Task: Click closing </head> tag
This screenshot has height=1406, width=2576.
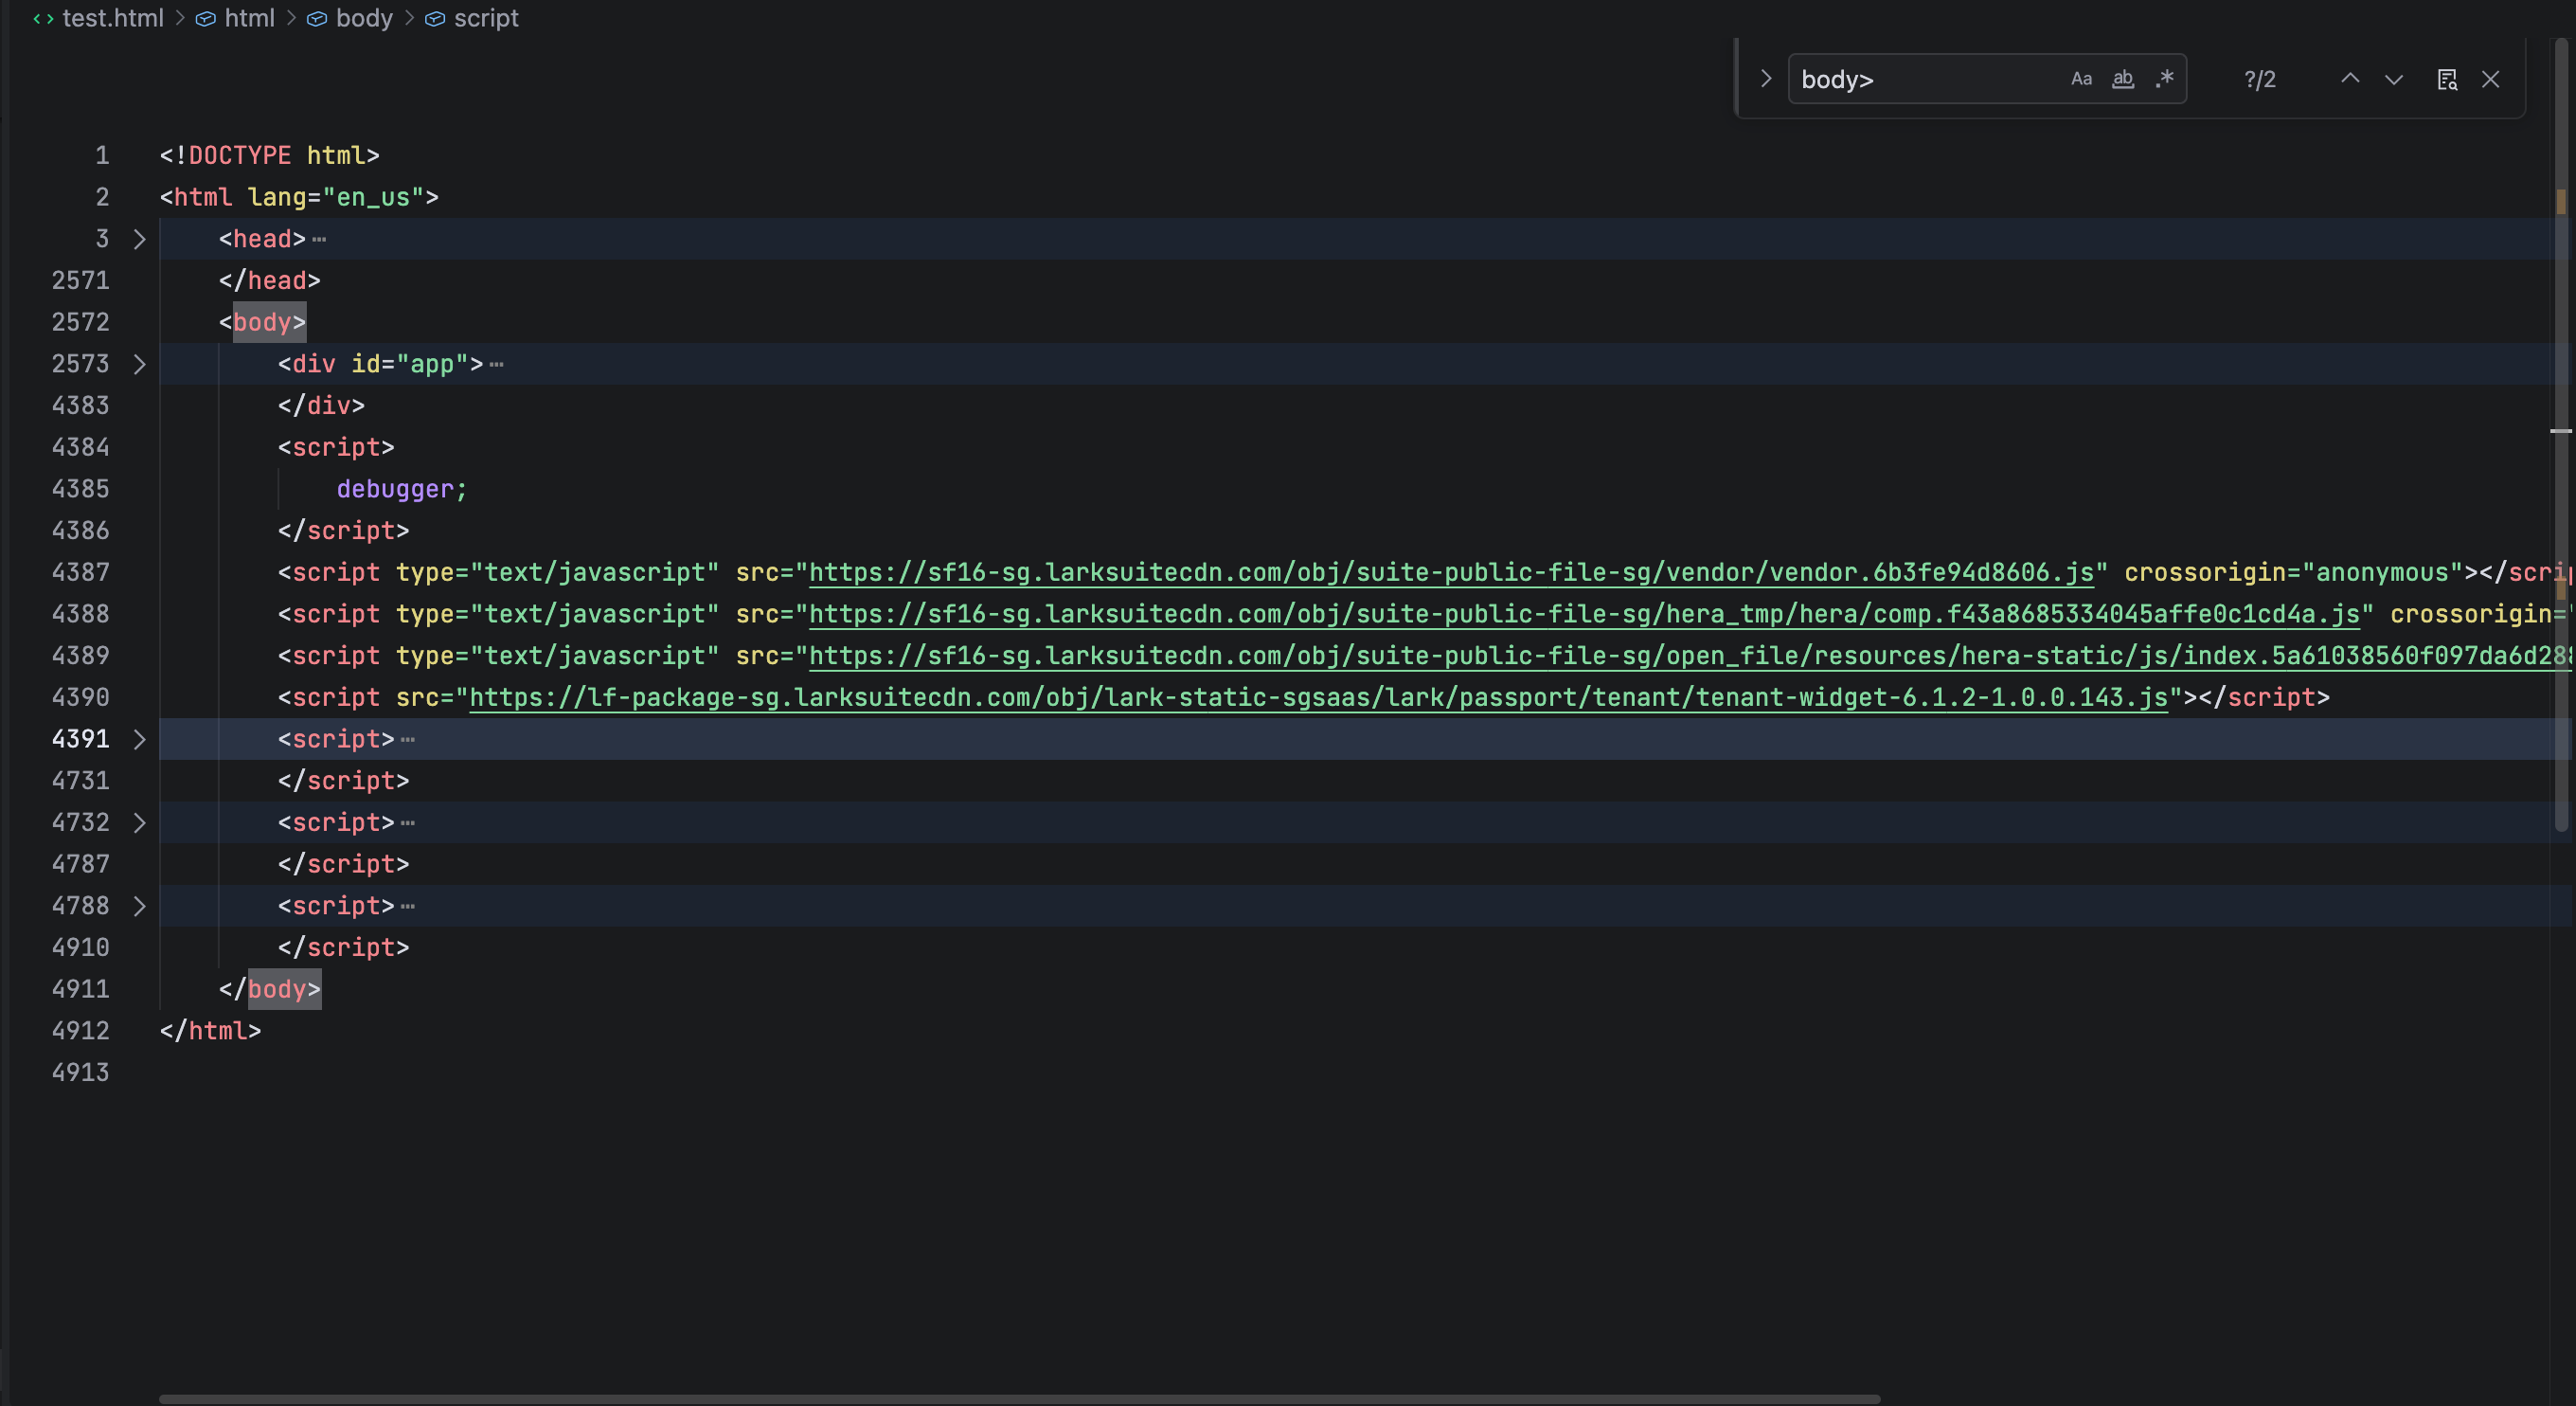Action: 270,280
